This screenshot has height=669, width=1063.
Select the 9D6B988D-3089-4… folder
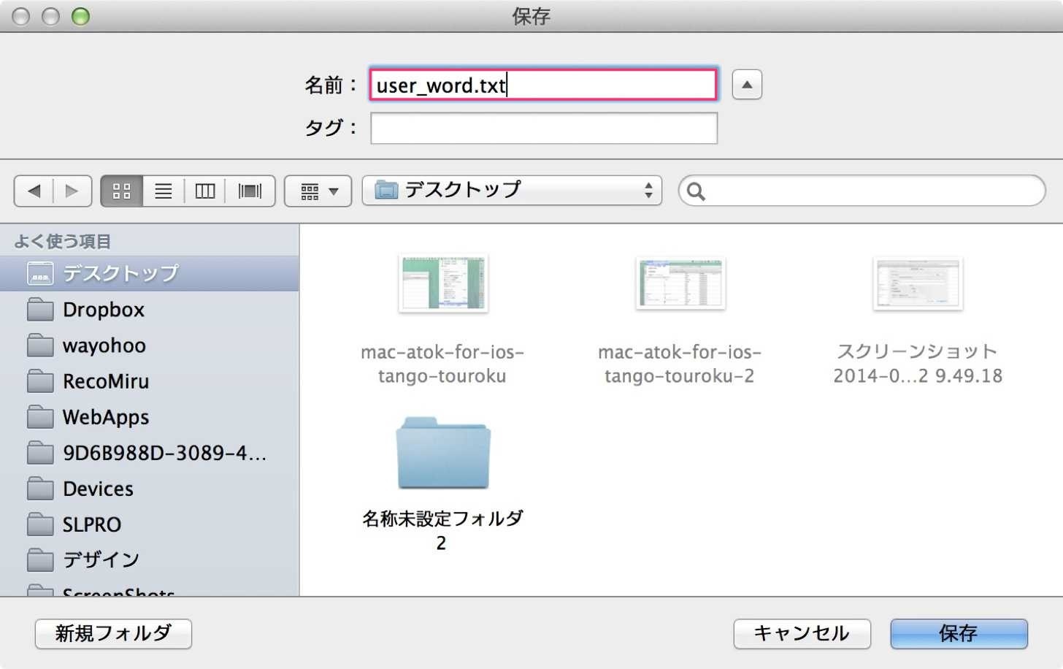(149, 453)
